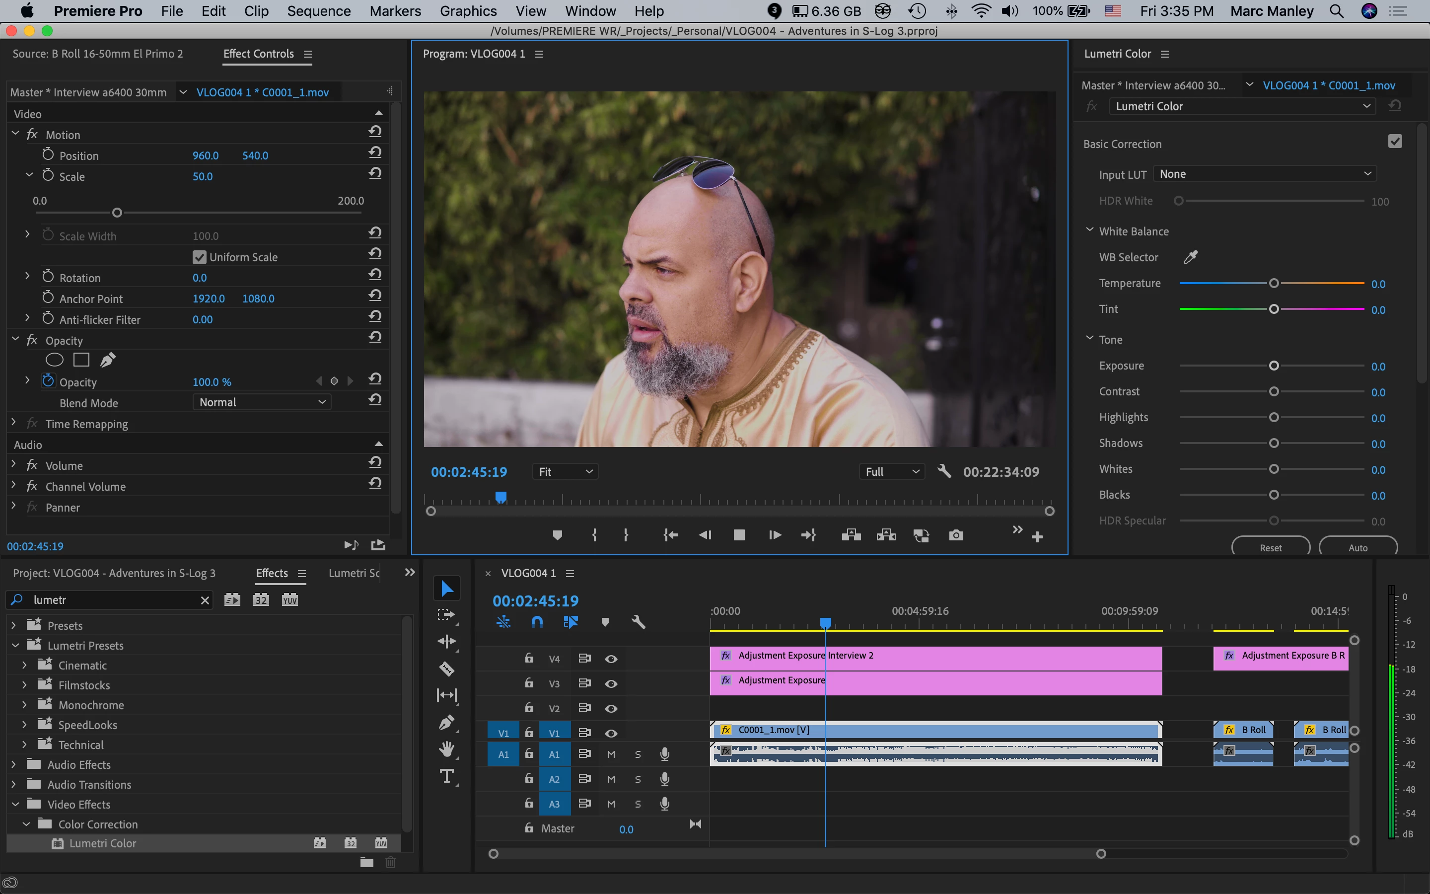This screenshot has height=894, width=1430.
Task: Create ellipse mask under Opacity
Action: [x=54, y=360]
